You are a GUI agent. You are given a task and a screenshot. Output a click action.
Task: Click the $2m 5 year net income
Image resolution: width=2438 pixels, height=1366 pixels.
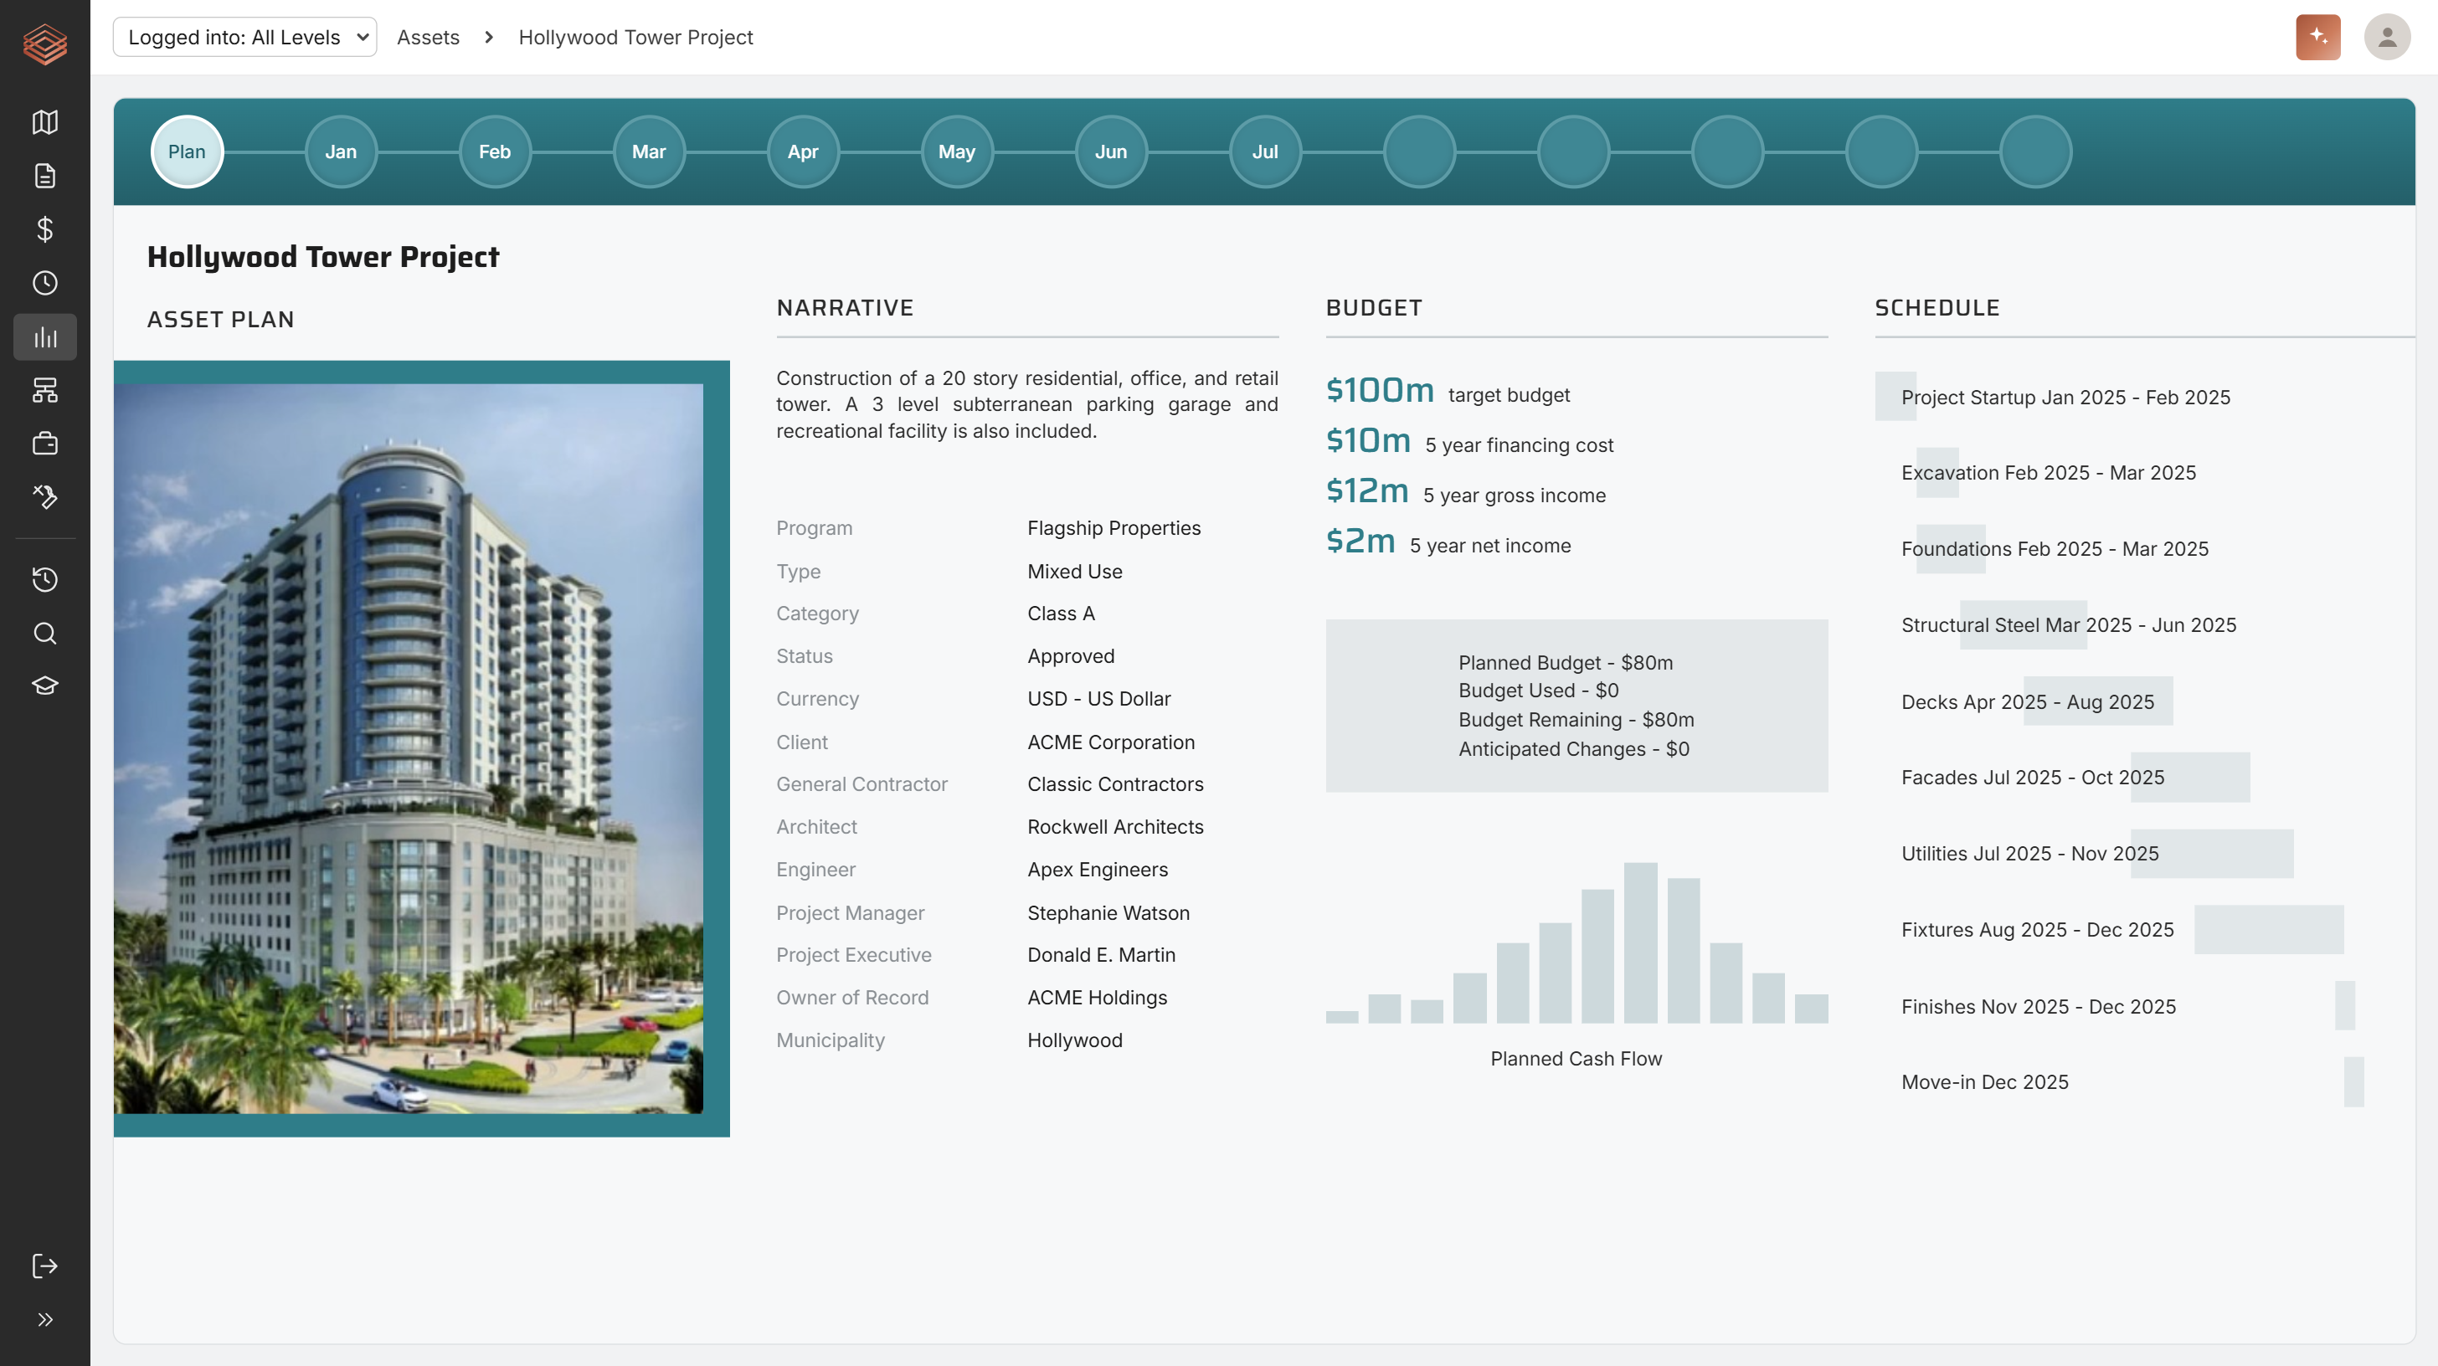click(x=1448, y=542)
